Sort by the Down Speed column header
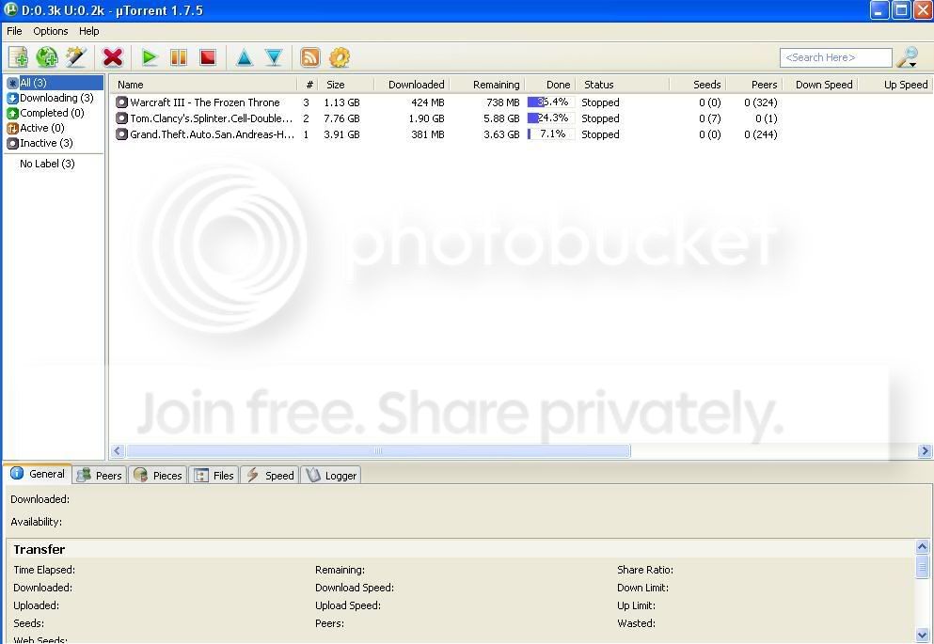Image resolution: width=934 pixels, height=644 pixels. [x=820, y=85]
